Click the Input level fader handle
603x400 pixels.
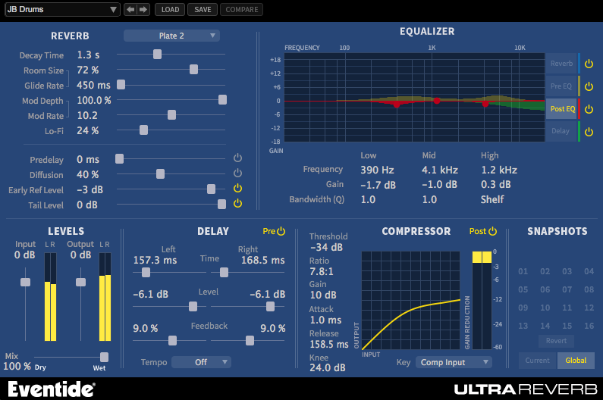pyautogui.click(x=25, y=283)
